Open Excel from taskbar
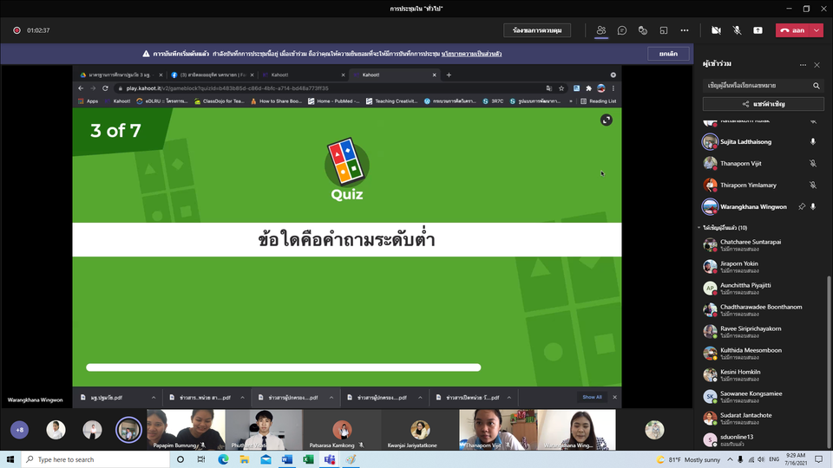Screen dimensions: 833x468 [308, 459]
